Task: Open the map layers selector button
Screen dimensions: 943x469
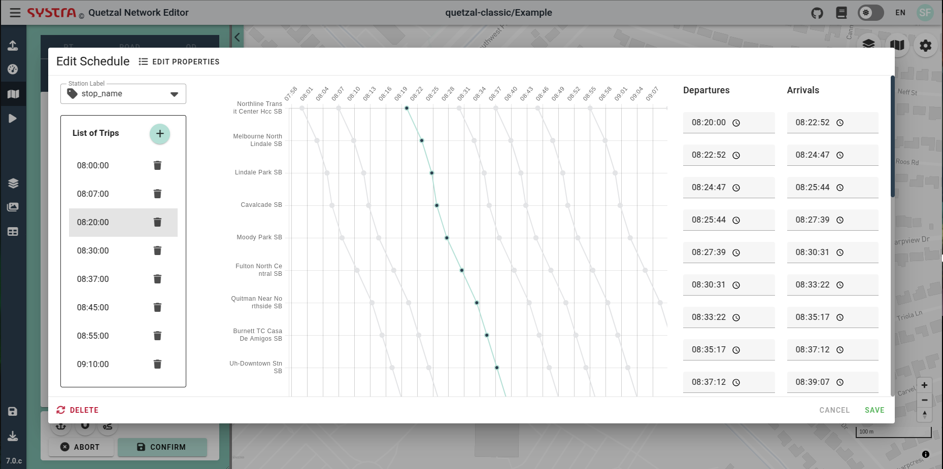Action: (x=869, y=45)
